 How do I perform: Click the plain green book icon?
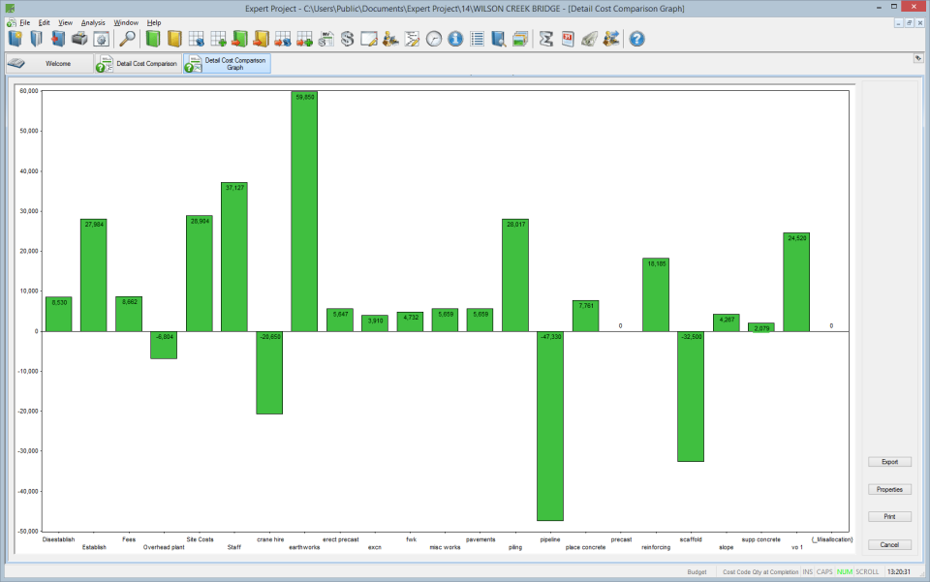(x=153, y=39)
